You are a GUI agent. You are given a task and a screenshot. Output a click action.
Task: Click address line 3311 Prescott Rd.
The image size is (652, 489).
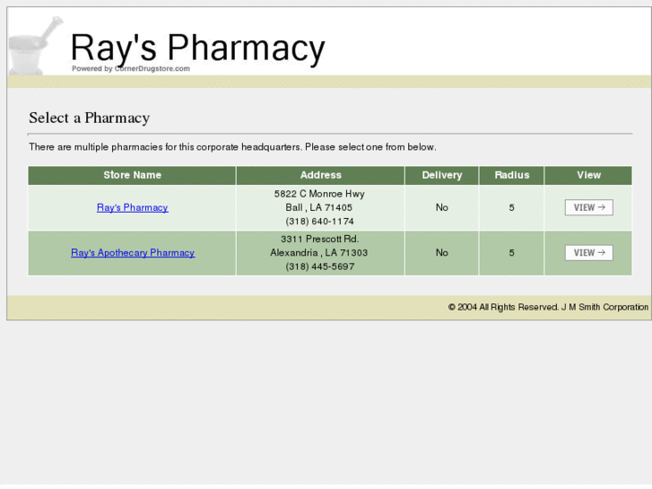(319, 239)
